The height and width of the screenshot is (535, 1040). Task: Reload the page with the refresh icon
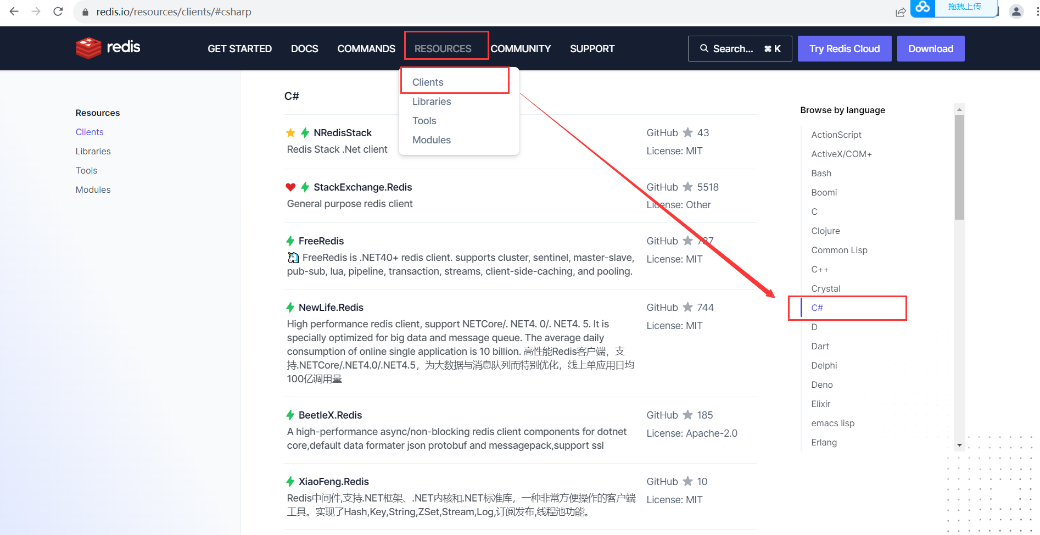point(58,12)
